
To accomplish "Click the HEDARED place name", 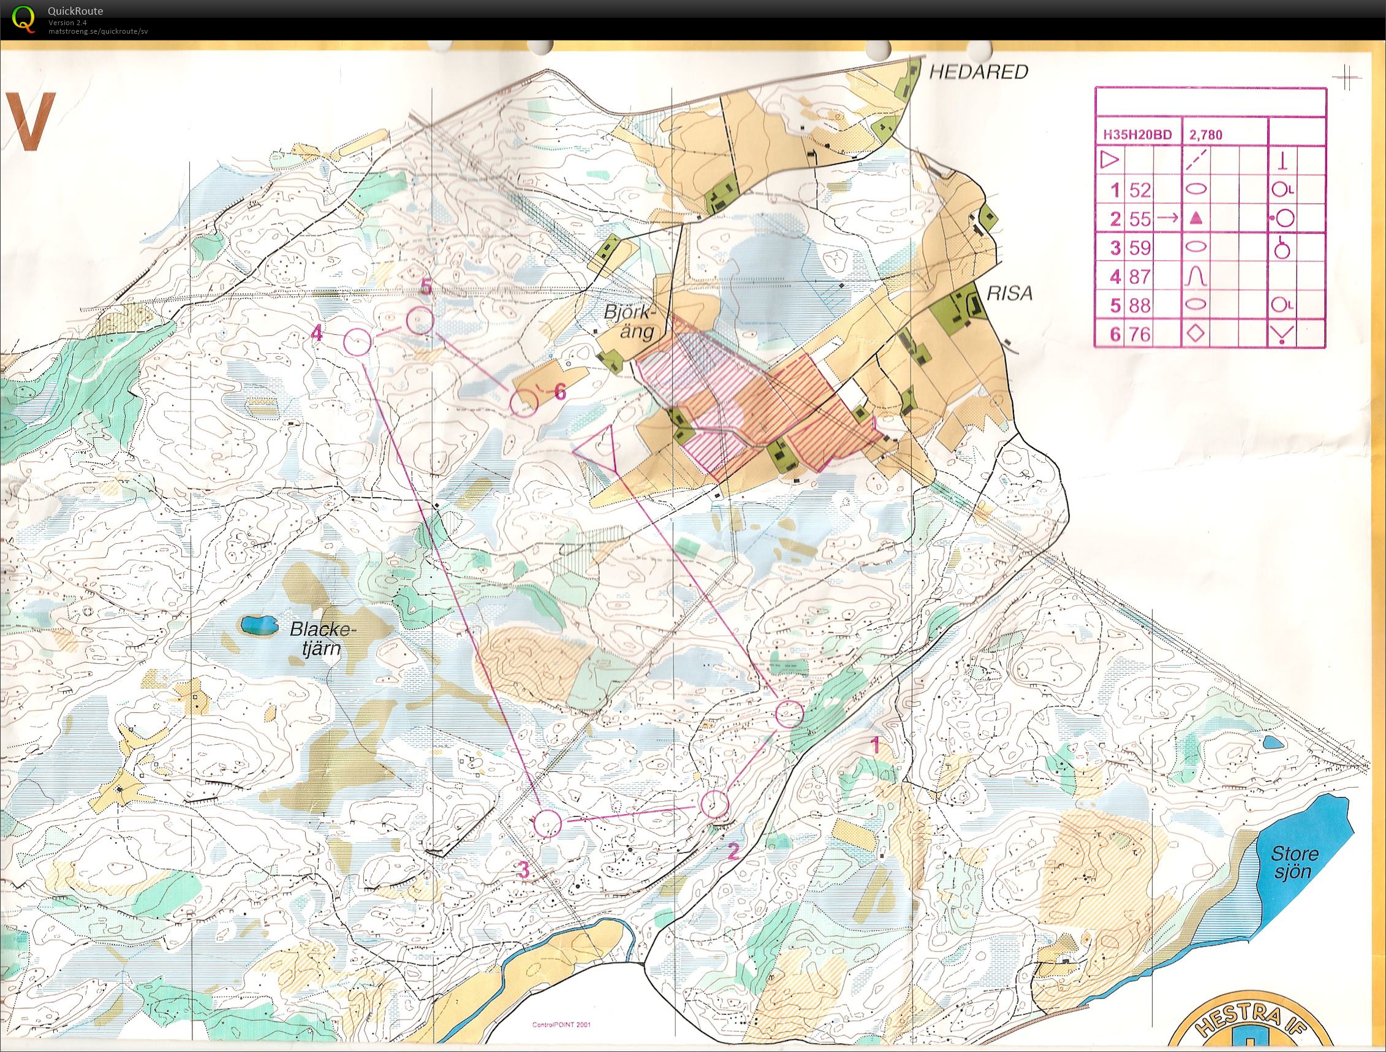I will (x=978, y=72).
